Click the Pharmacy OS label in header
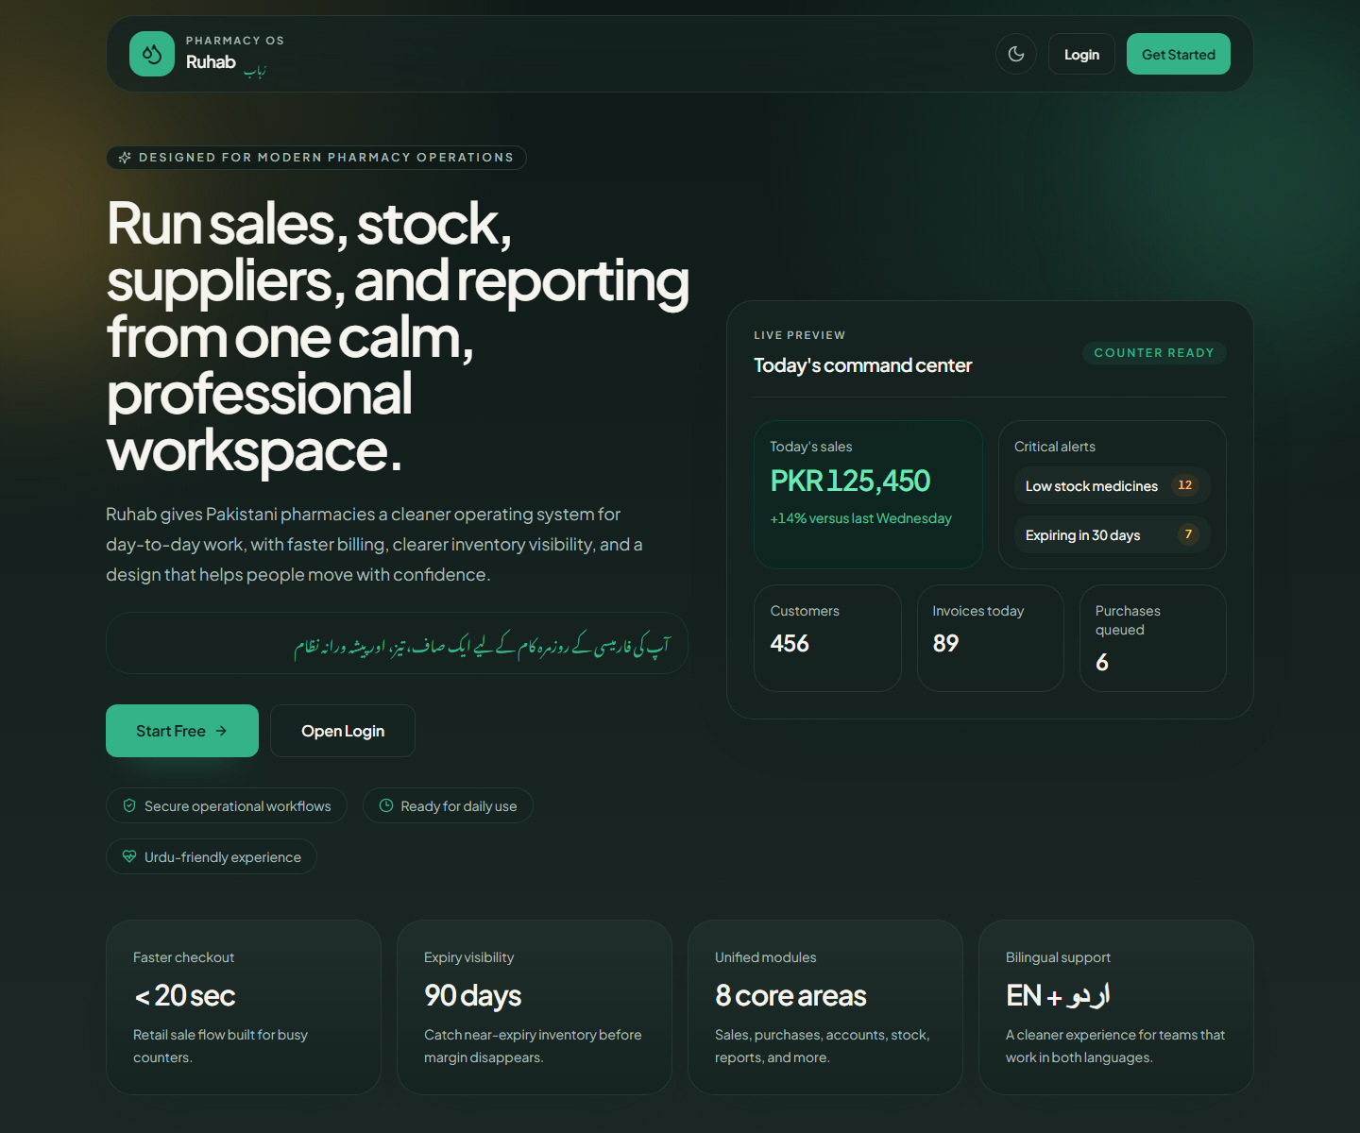The image size is (1360, 1133). pyautogui.click(x=235, y=41)
